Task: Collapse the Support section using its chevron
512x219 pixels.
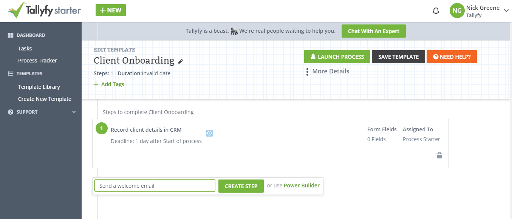Action: click(74, 112)
